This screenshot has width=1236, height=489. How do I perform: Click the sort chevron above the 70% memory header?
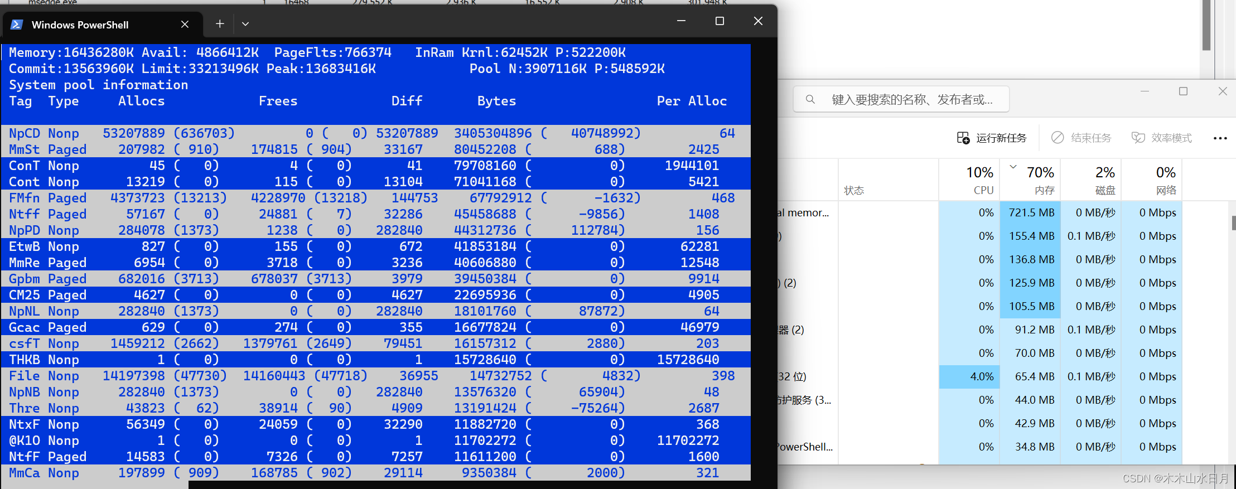pyautogui.click(x=1013, y=167)
